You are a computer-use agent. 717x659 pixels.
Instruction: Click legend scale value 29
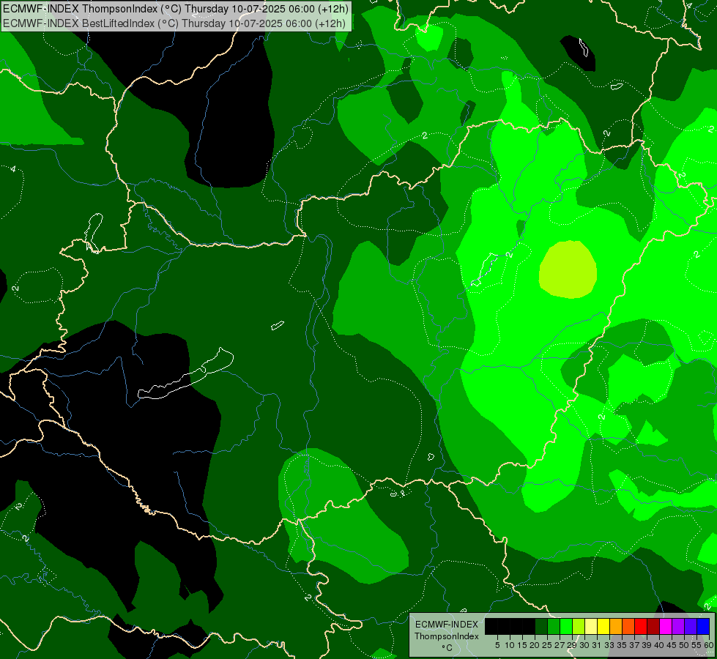pos(572,645)
